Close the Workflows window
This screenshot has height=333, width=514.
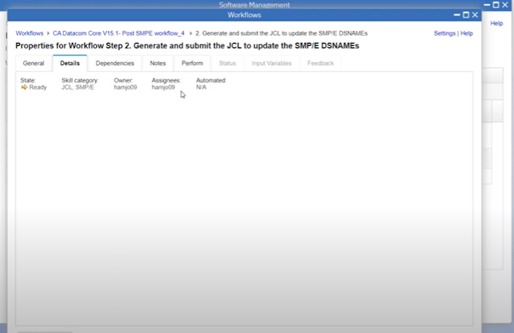[x=475, y=15]
